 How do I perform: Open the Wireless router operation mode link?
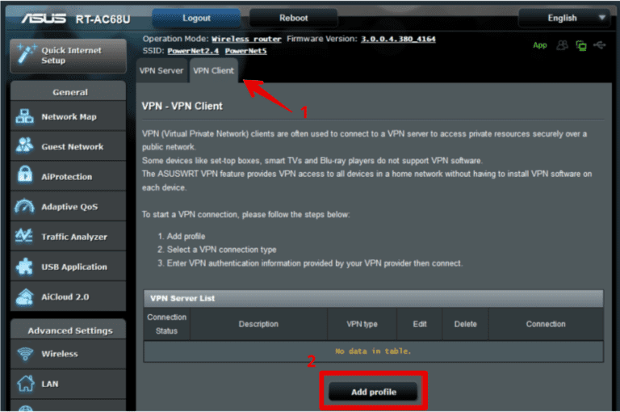[x=246, y=39]
